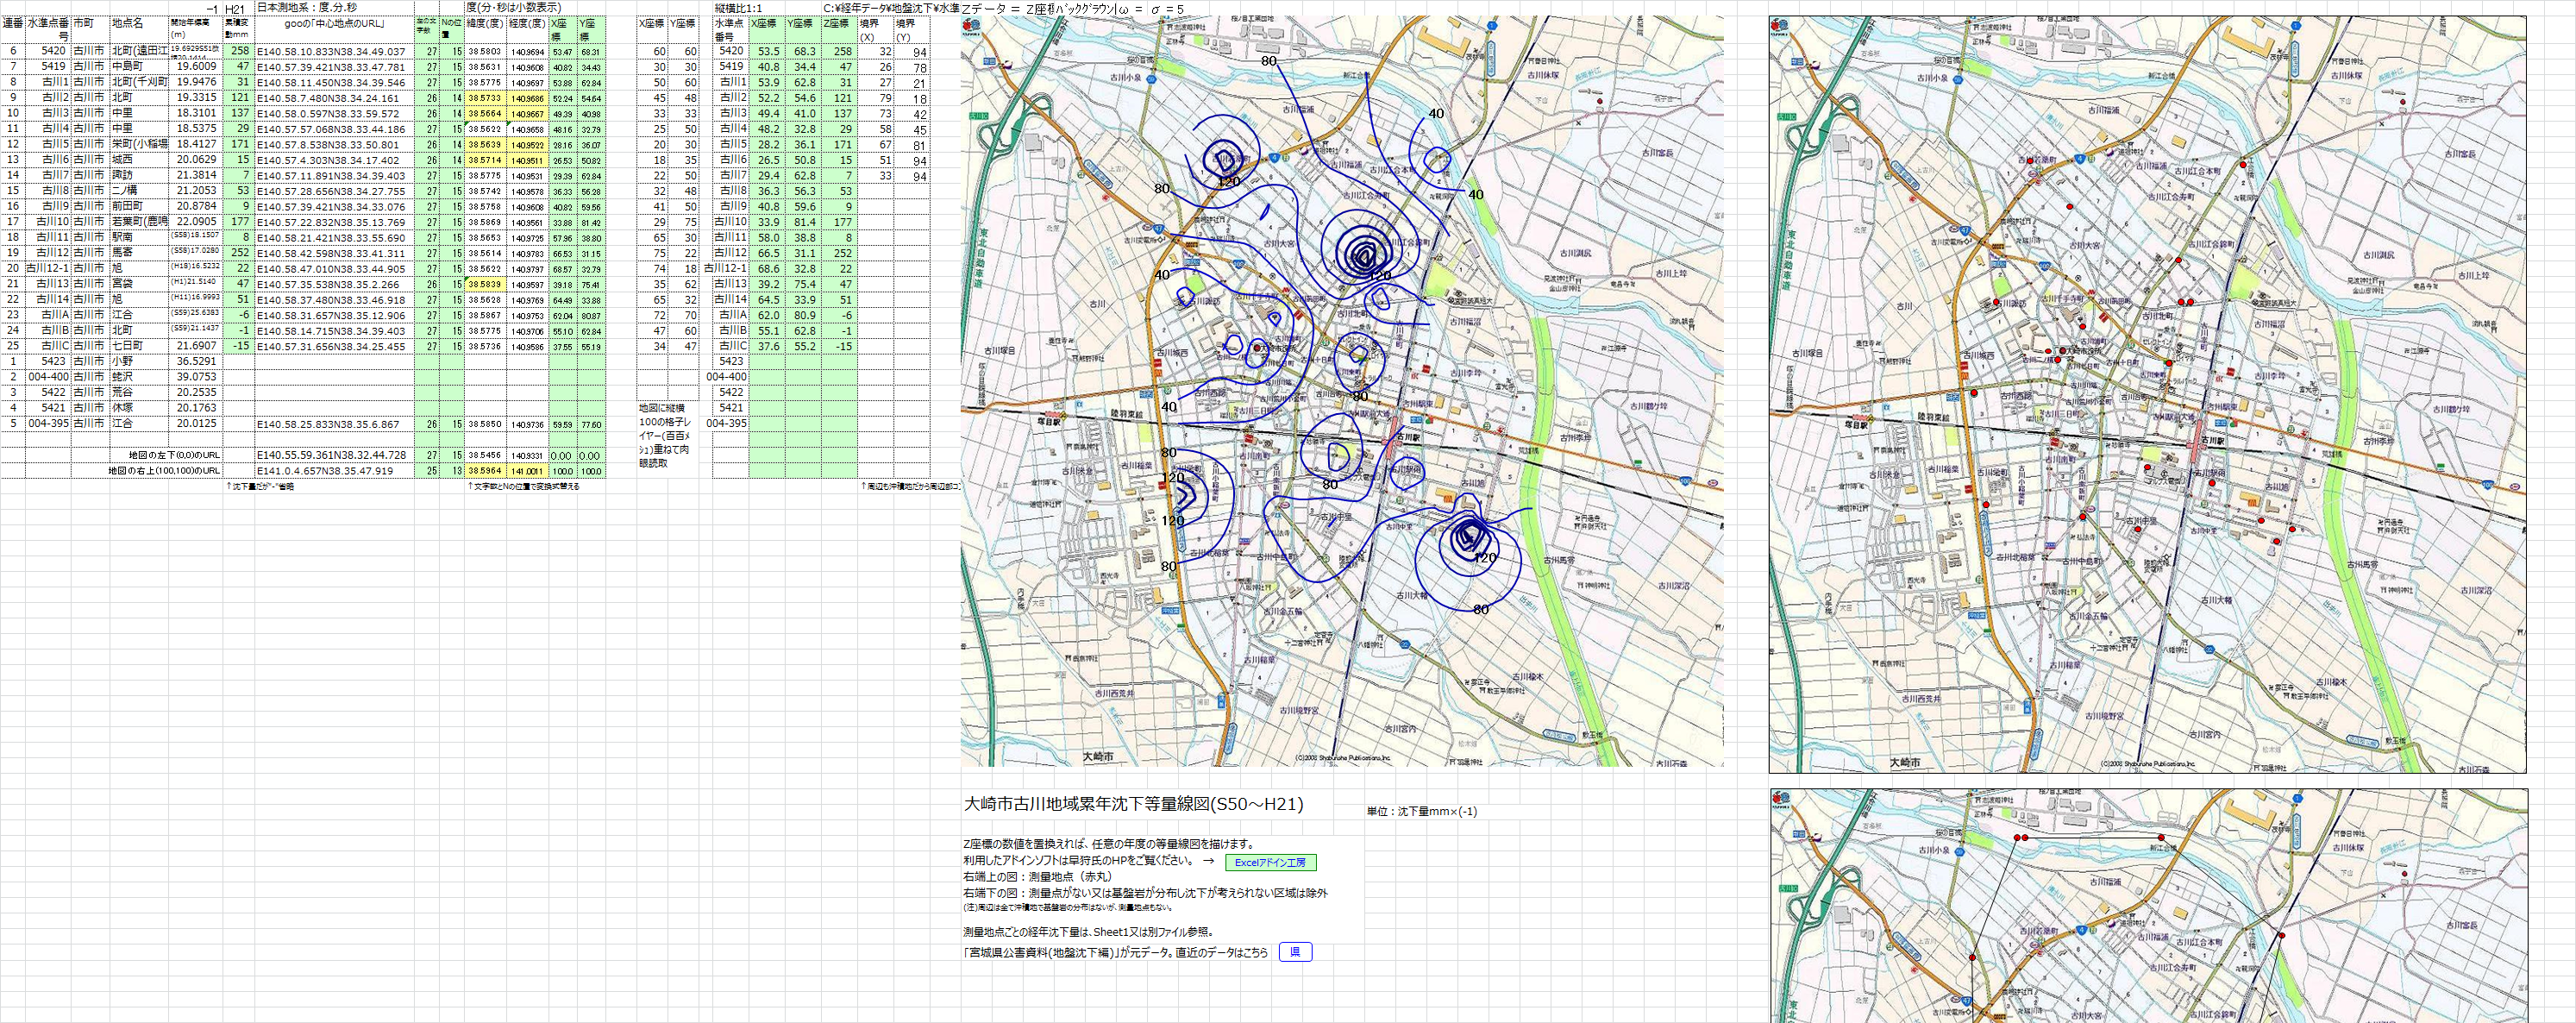Viewport: 2576px width, 1023px height.
Task: Select the place name cell 諏訪
Action: 139,176
